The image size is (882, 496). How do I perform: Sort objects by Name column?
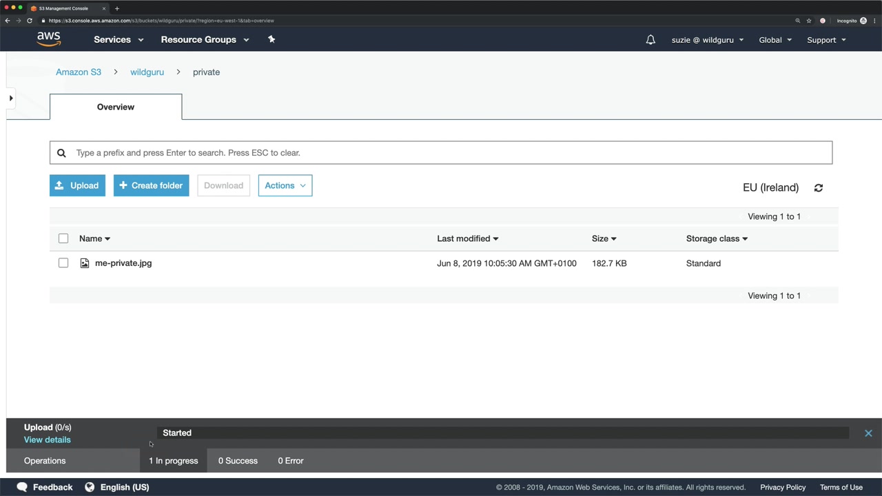(94, 238)
